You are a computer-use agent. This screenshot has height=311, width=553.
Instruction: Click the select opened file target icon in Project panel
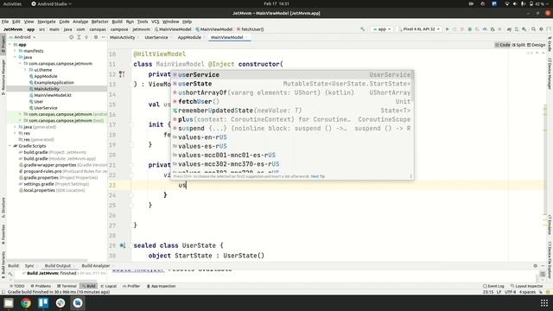71,37
